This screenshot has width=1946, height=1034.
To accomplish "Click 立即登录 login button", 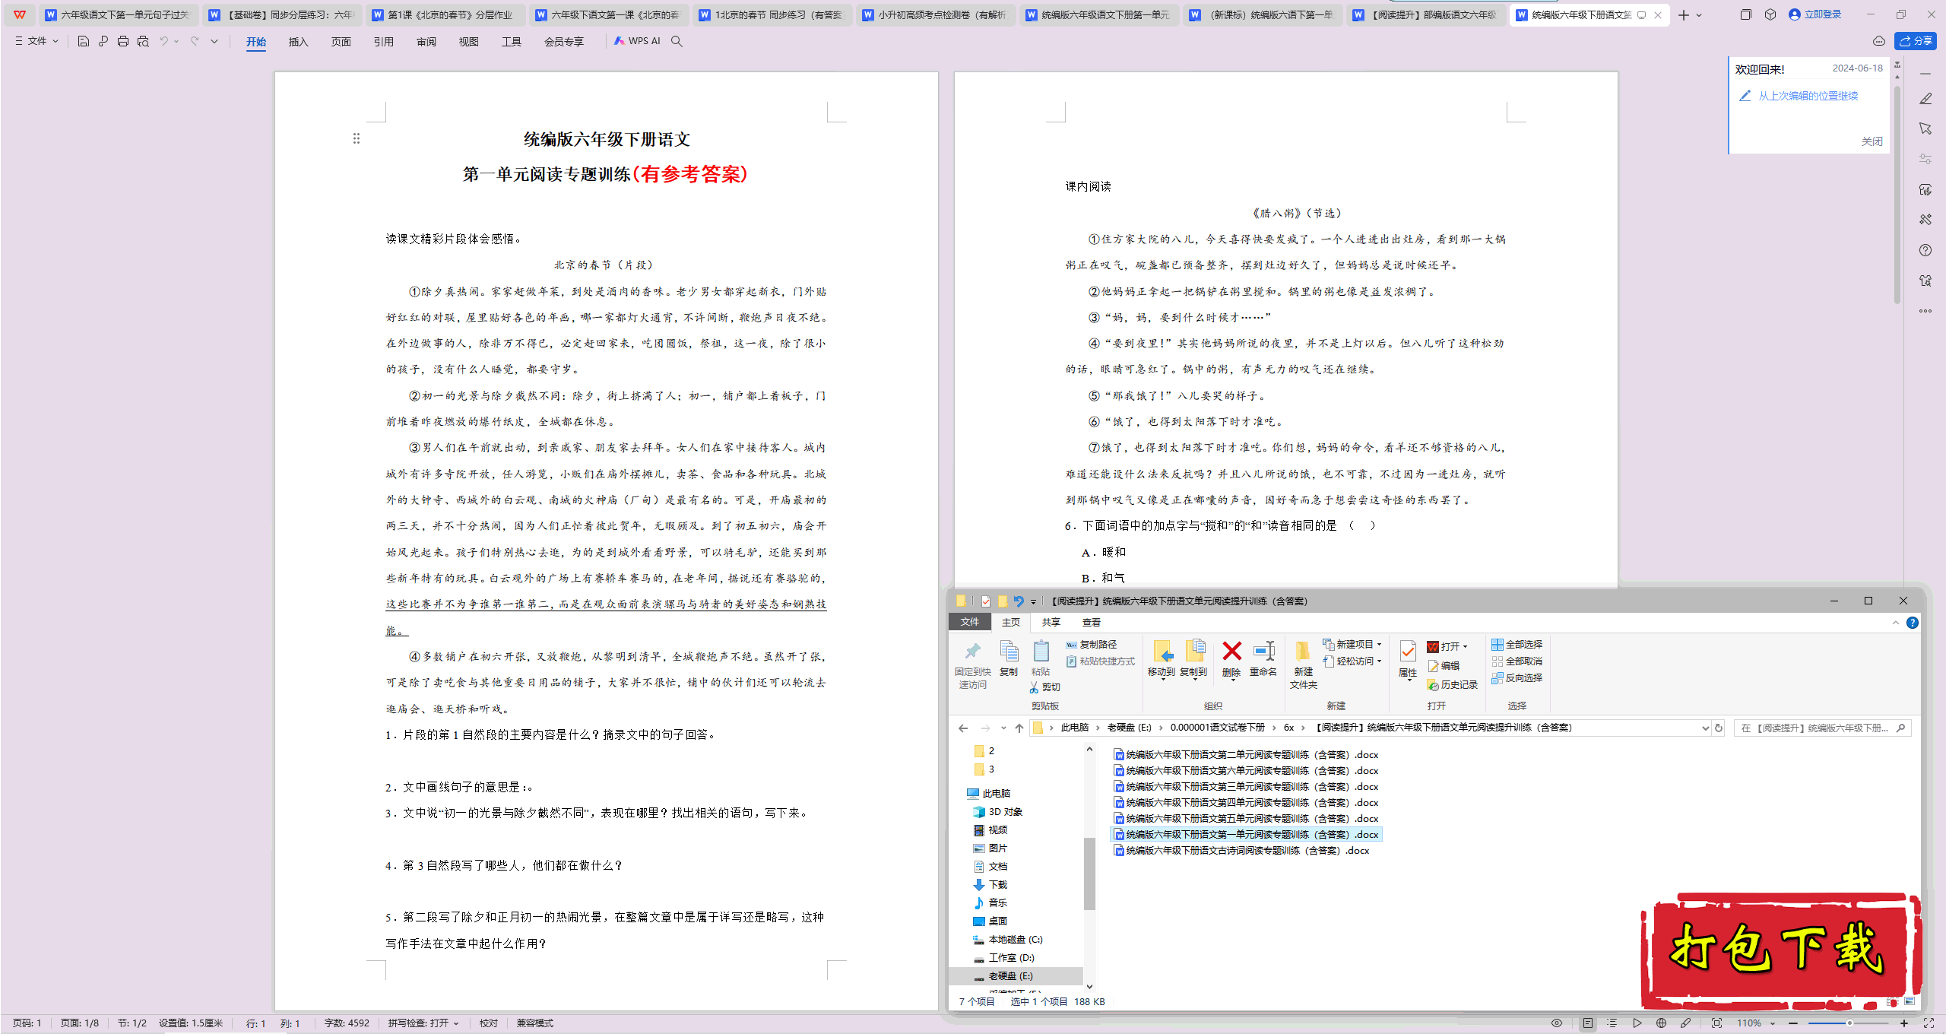I will point(1815,14).
